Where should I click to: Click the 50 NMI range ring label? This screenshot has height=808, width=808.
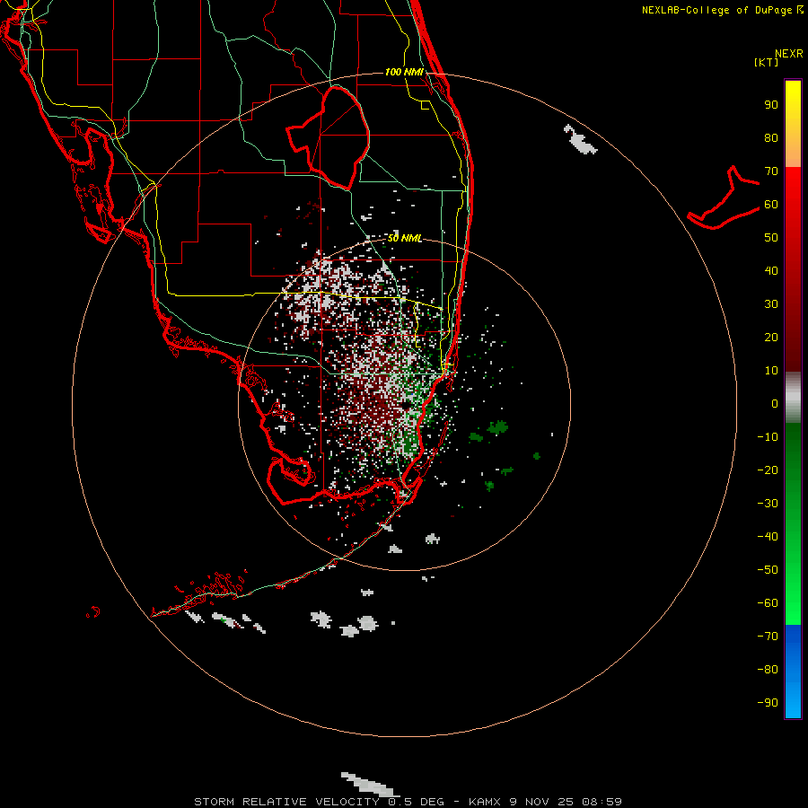click(405, 238)
